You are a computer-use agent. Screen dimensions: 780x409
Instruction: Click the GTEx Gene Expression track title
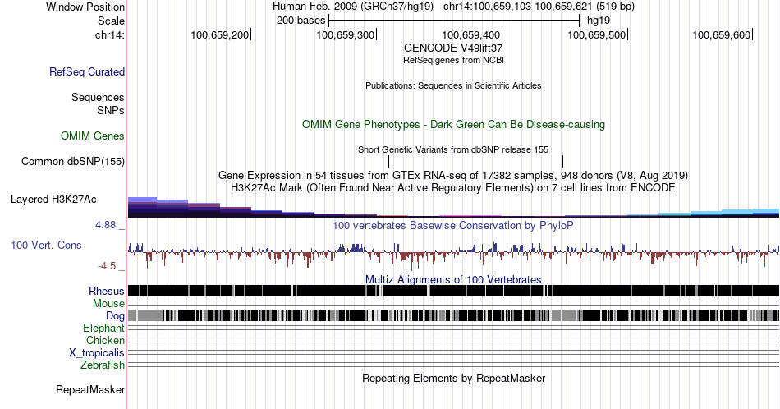pos(453,175)
